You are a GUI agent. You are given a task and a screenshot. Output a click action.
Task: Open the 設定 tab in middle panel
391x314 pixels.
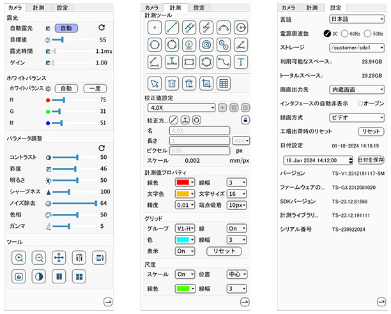pyautogui.click(x=201, y=8)
